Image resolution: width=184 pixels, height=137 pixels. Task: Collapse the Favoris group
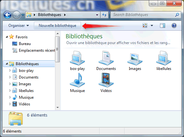(7, 37)
